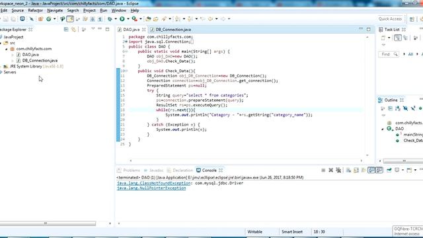Toggle Mark Occurrences highlighted toolbar icon
Image resolution: width=423 pixels, height=238 pixels.
[x=70, y=19]
